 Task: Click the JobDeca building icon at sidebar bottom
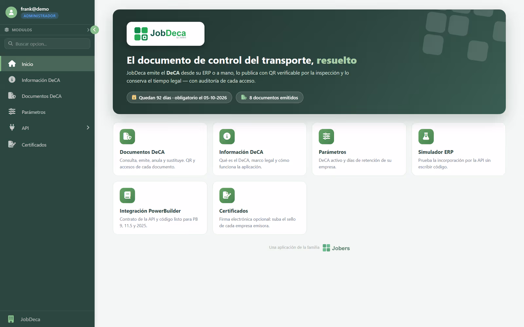[x=11, y=319]
